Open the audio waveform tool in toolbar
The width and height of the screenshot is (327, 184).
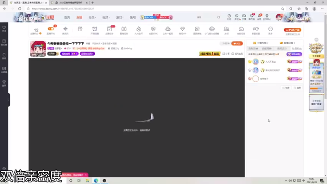point(65,29)
